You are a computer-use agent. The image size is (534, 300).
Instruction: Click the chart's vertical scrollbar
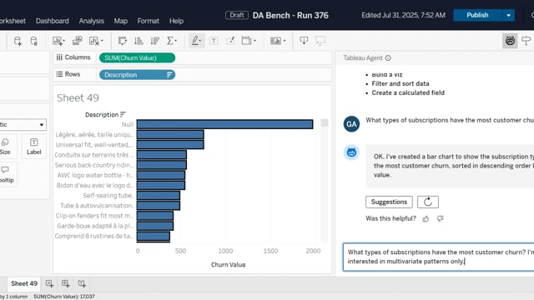(x=325, y=180)
